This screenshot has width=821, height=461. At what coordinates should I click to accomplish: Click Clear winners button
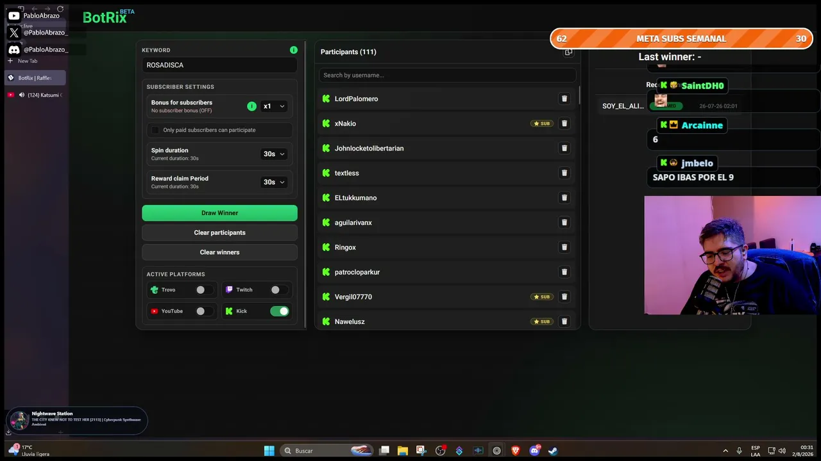pyautogui.click(x=219, y=252)
